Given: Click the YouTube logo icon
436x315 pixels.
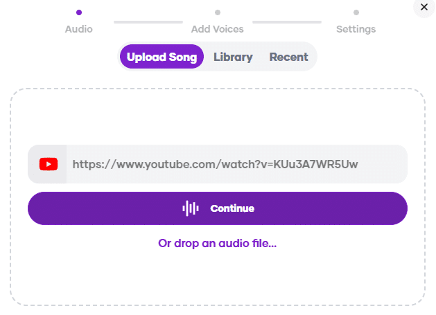Looking at the screenshot, I should tap(49, 164).
